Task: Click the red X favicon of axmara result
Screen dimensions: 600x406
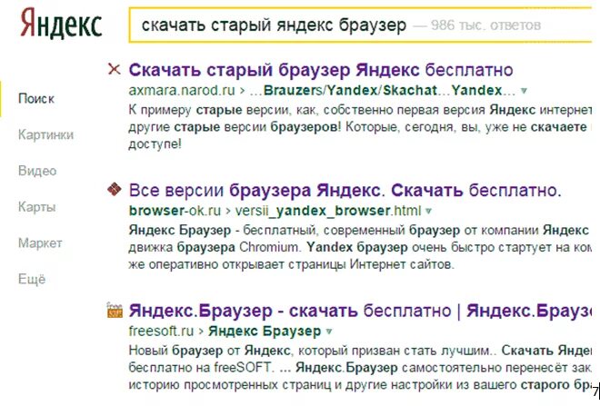Action: point(114,70)
